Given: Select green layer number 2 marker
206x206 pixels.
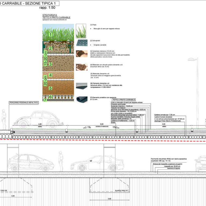Looking at the screenshot, I should tap(50, 49).
